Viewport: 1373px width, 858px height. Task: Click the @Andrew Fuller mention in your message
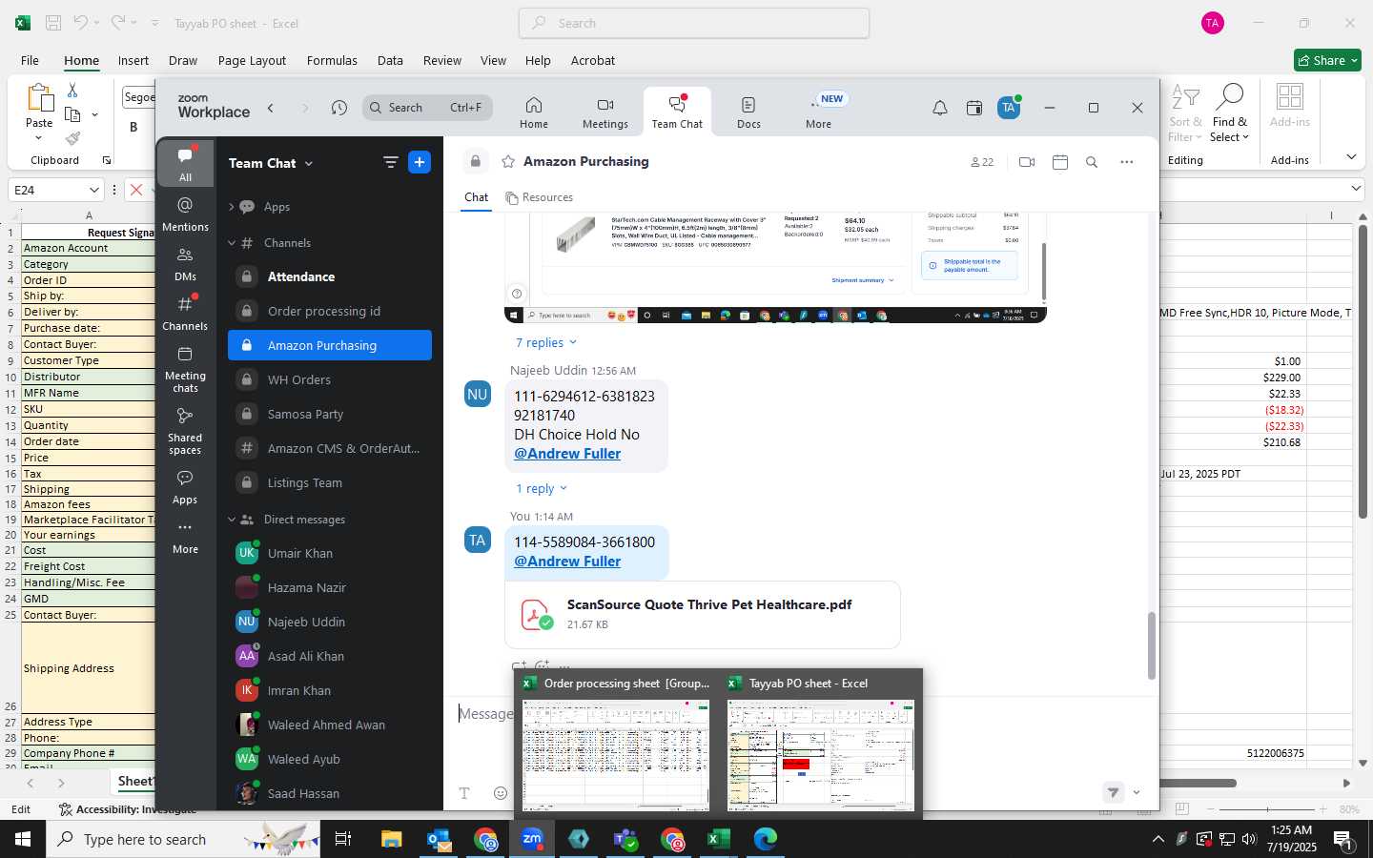coord(567,562)
